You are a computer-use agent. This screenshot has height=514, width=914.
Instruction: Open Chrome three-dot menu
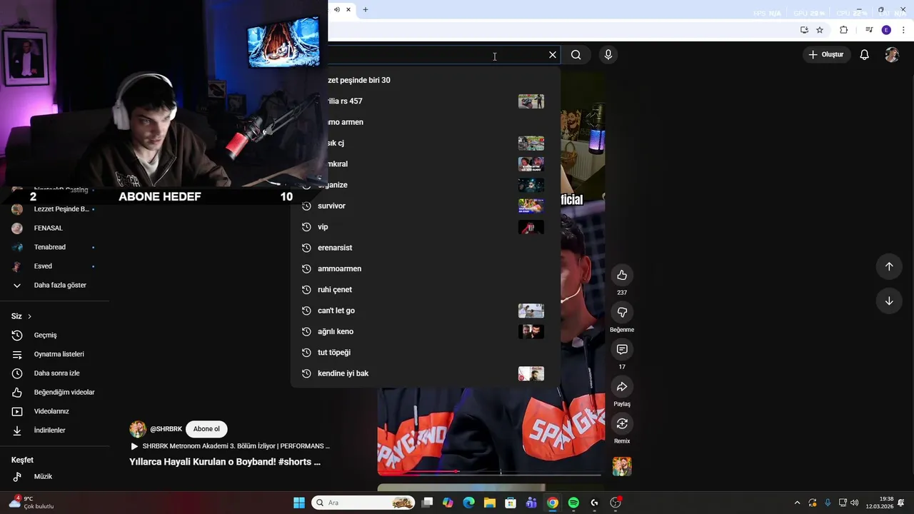click(904, 30)
